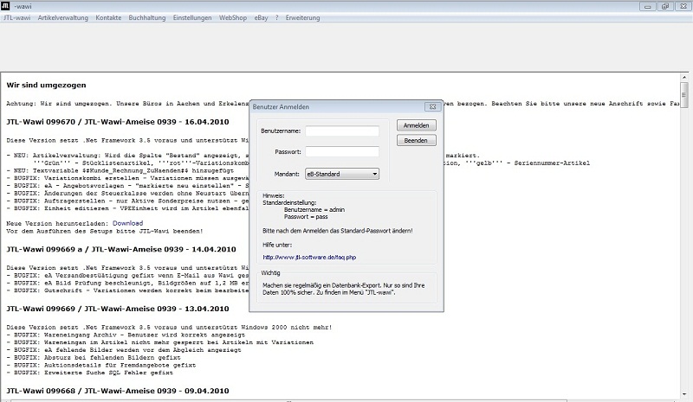Click the vertical scrollbar thumb

684,94
